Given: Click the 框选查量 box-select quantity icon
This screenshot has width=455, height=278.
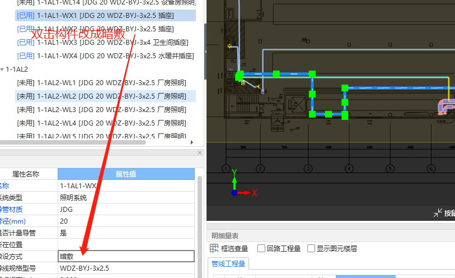Looking at the screenshot, I should click(214, 248).
